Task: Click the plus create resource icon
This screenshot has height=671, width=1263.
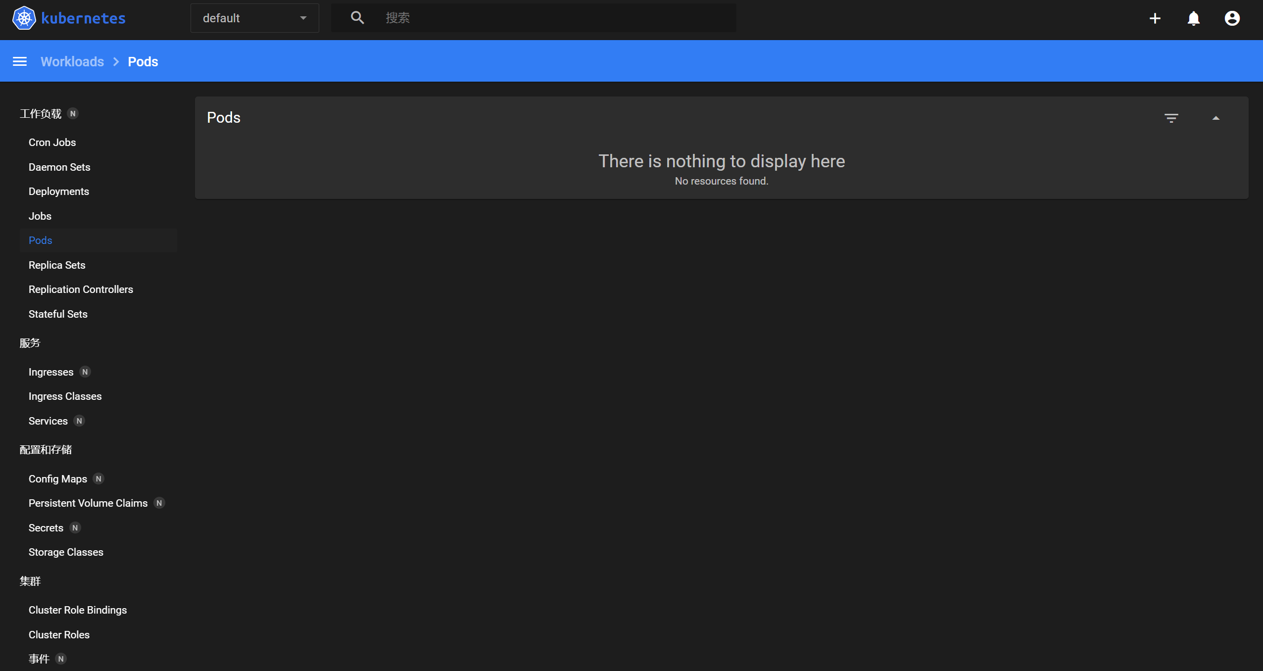Action: 1155,18
